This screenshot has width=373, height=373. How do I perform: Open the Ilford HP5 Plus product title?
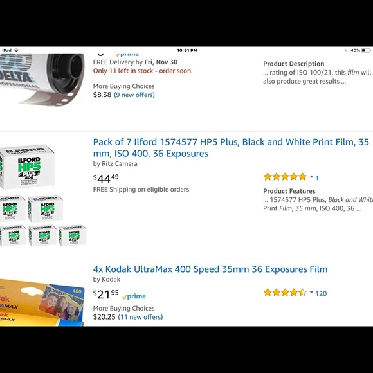pos(231,148)
